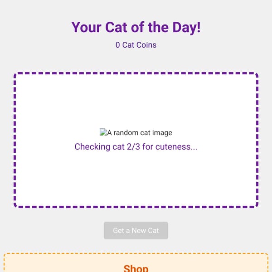Viewport: 272px width, 272px height.
Task: Select the Your Cat of the Day! heading
Action: click(x=136, y=27)
